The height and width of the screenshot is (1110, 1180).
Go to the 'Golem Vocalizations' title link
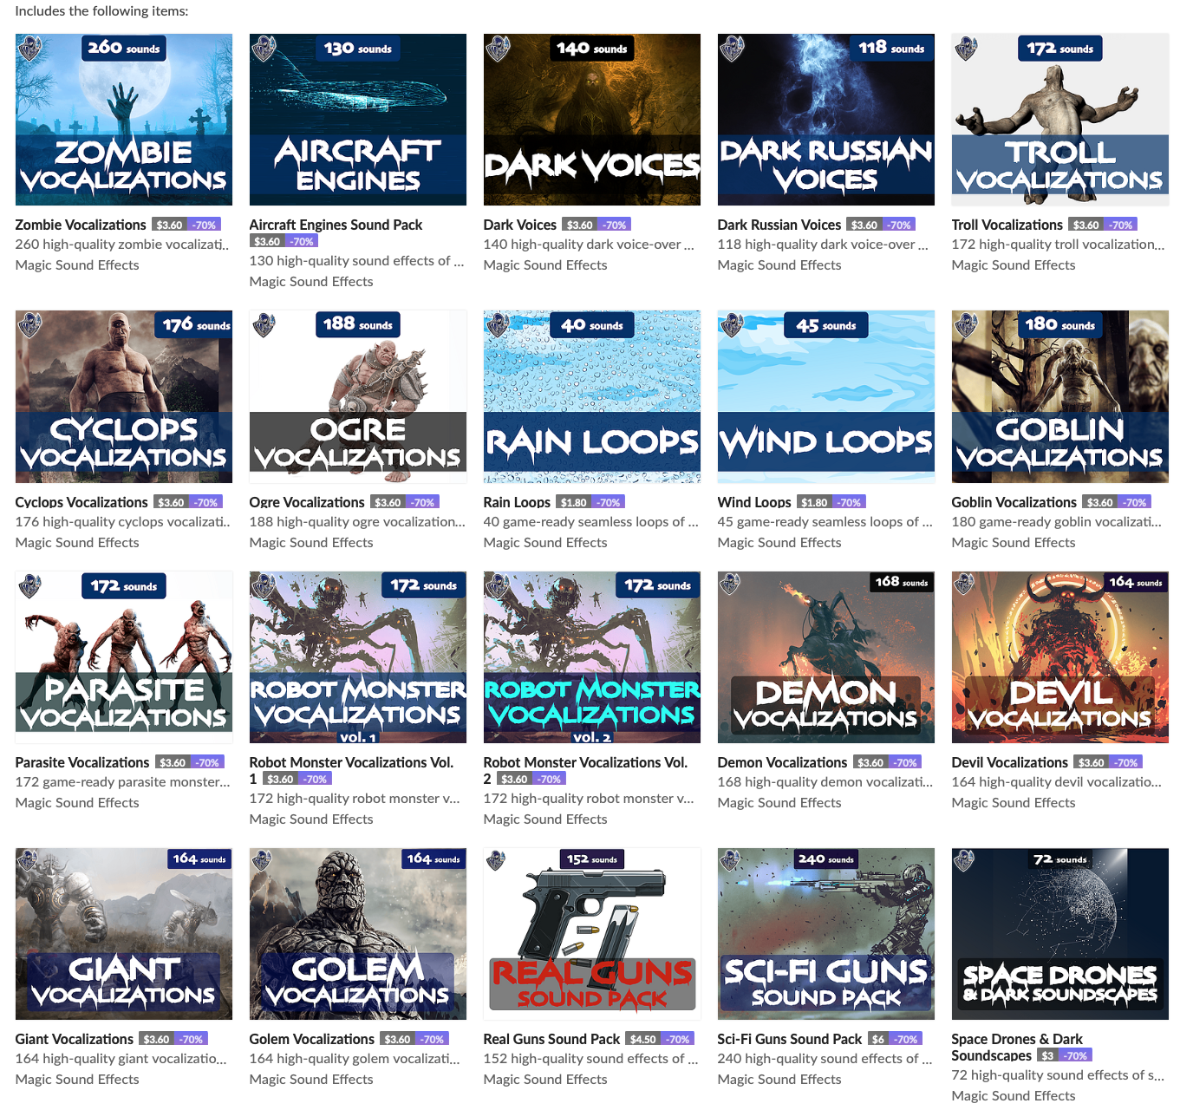312,1039
